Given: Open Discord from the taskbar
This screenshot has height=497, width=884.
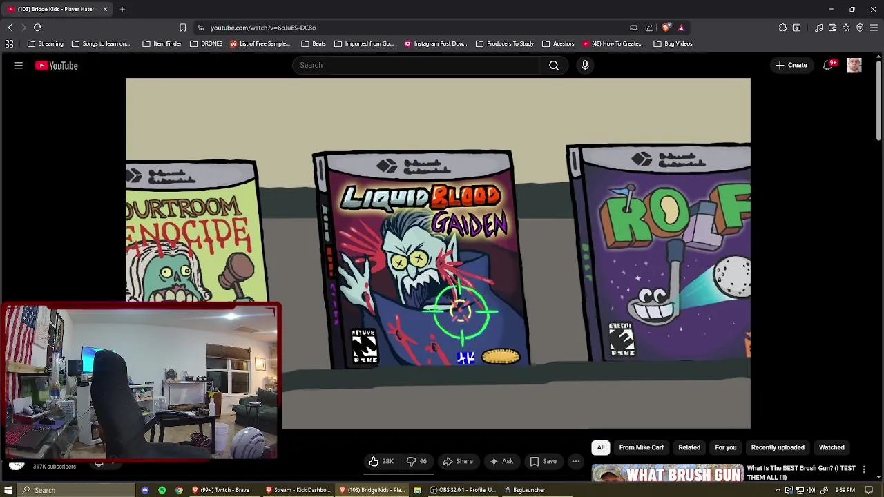Looking at the screenshot, I should point(145,490).
